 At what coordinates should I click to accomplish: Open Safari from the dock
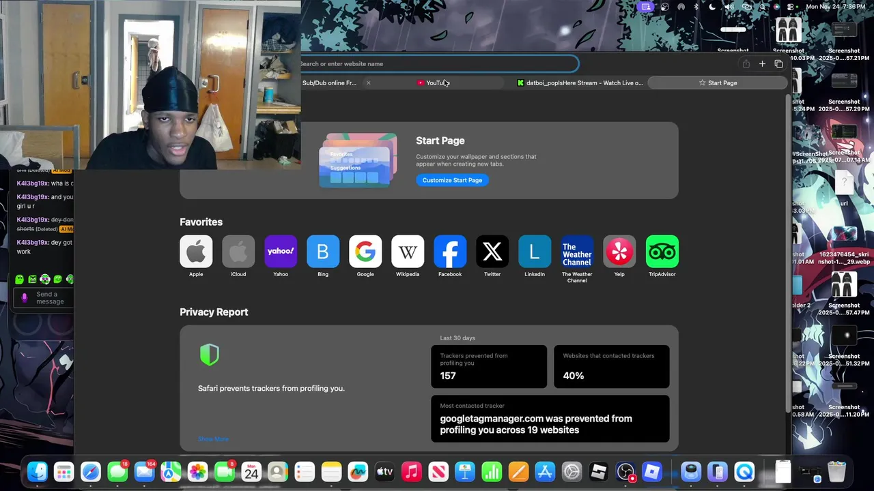pyautogui.click(x=91, y=471)
